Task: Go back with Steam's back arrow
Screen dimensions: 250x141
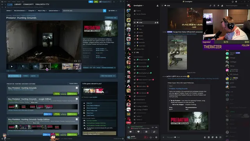Action: click(2, 4)
